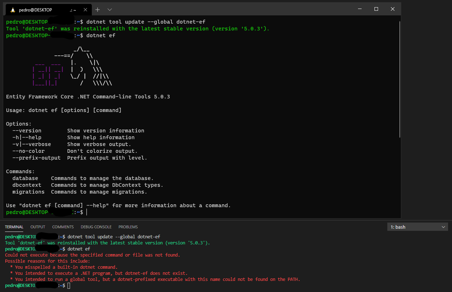Minimize the Windows Terminal window
The image size is (452, 292).
coord(360,9)
